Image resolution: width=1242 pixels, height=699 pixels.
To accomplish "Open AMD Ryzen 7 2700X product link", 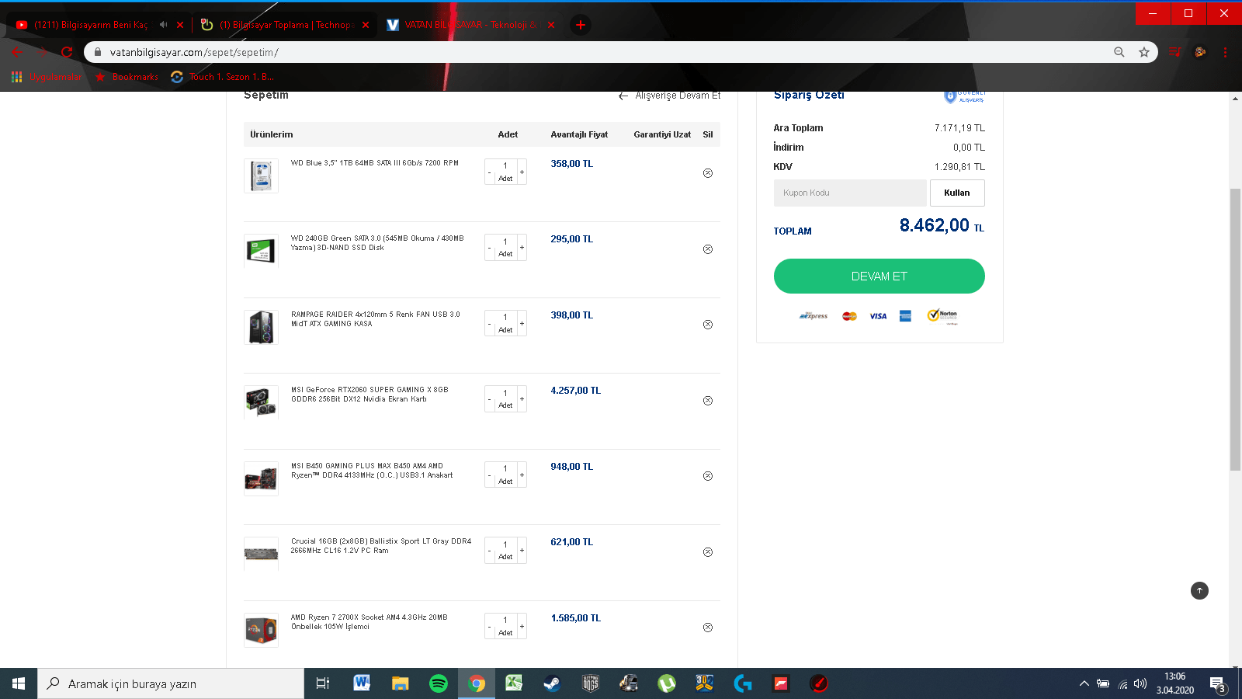I will [x=369, y=622].
